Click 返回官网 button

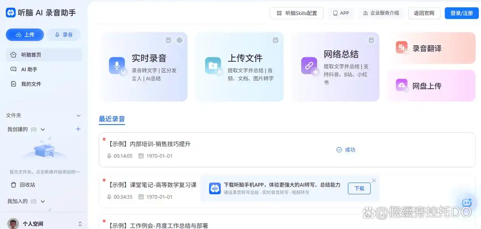coord(424,13)
